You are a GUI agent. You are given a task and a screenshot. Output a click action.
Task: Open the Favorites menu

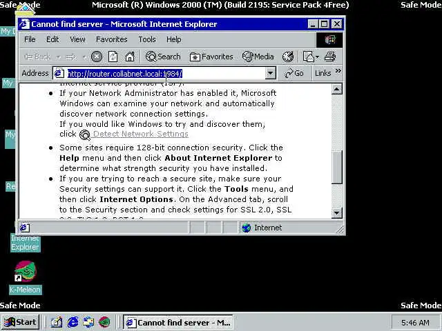coord(112,39)
